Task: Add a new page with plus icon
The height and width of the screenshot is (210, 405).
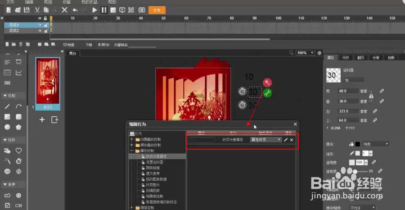Action: pyautogui.click(x=42, y=119)
